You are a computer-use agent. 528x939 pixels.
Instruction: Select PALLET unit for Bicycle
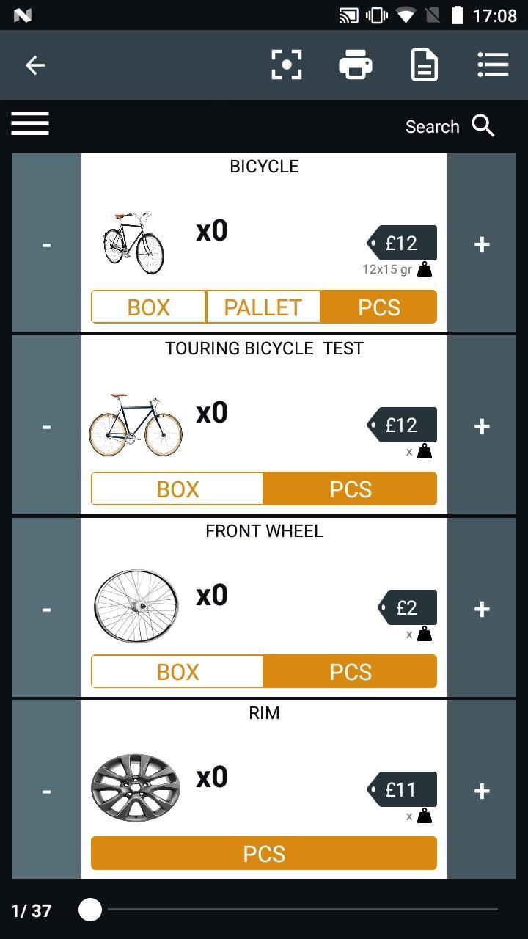tap(263, 307)
